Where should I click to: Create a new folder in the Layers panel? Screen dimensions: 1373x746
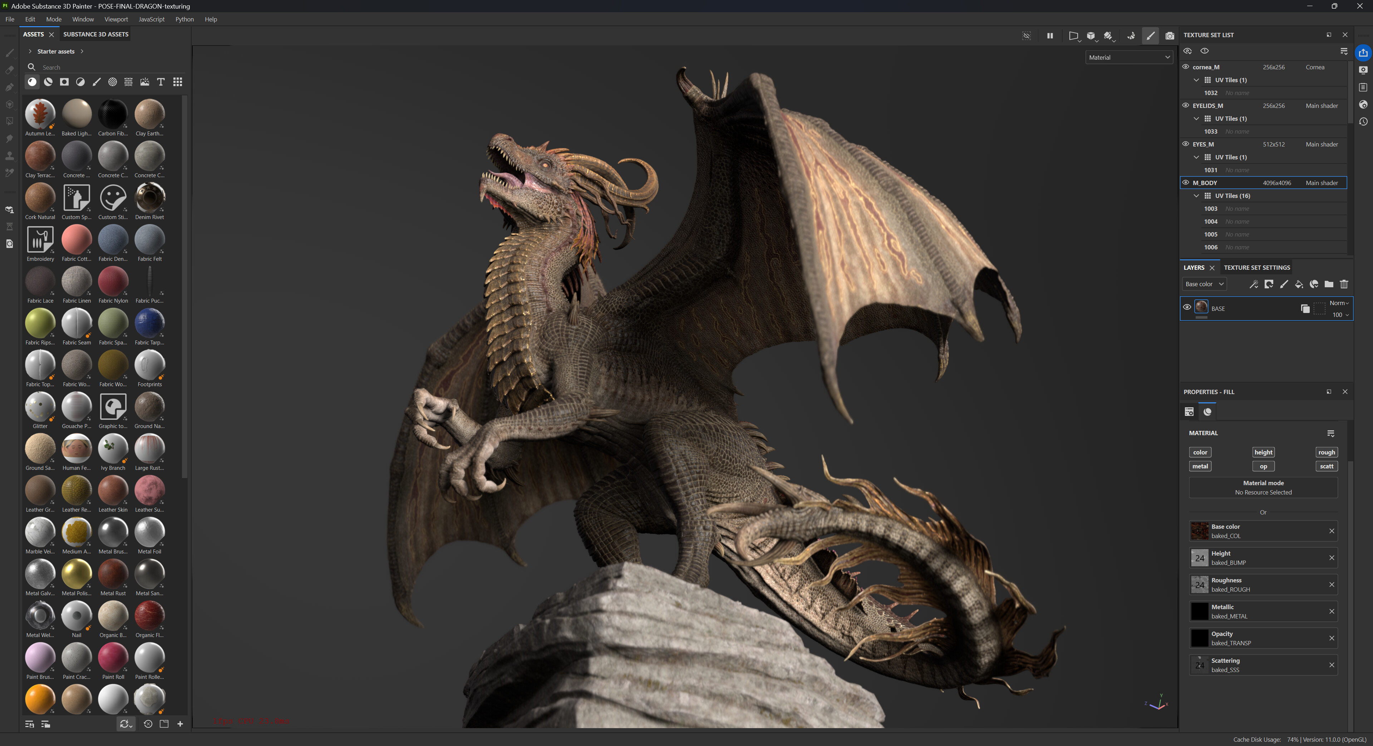1329,284
